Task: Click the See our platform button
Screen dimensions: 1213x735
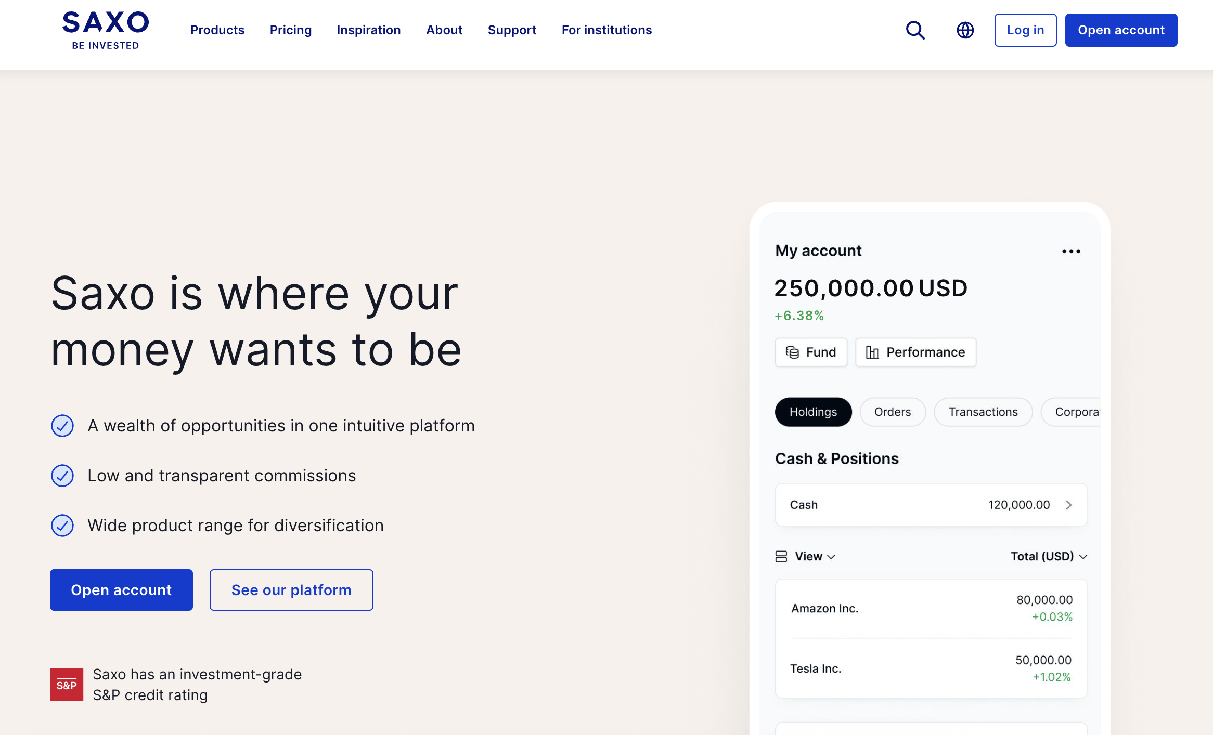Action: tap(291, 590)
